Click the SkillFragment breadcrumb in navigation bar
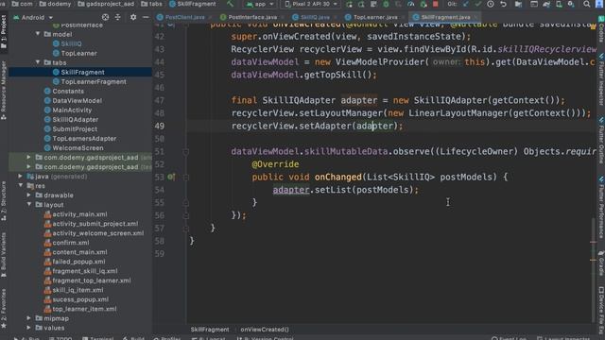This screenshot has width=605, height=340. click(193, 4)
